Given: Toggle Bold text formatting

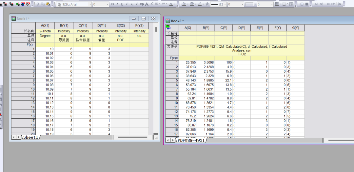Looking at the screenshot, I should coord(112,4).
